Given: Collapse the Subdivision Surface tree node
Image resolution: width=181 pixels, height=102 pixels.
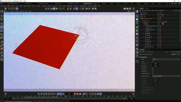Looking at the screenshot, I should point(141,18).
